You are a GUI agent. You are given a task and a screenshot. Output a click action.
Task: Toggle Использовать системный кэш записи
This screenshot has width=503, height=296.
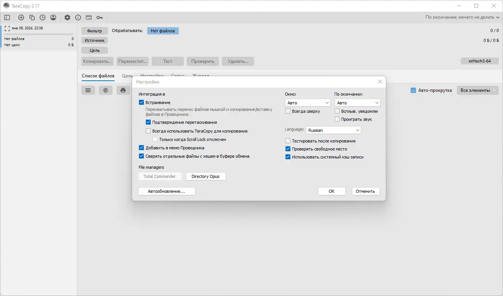pyautogui.click(x=288, y=157)
